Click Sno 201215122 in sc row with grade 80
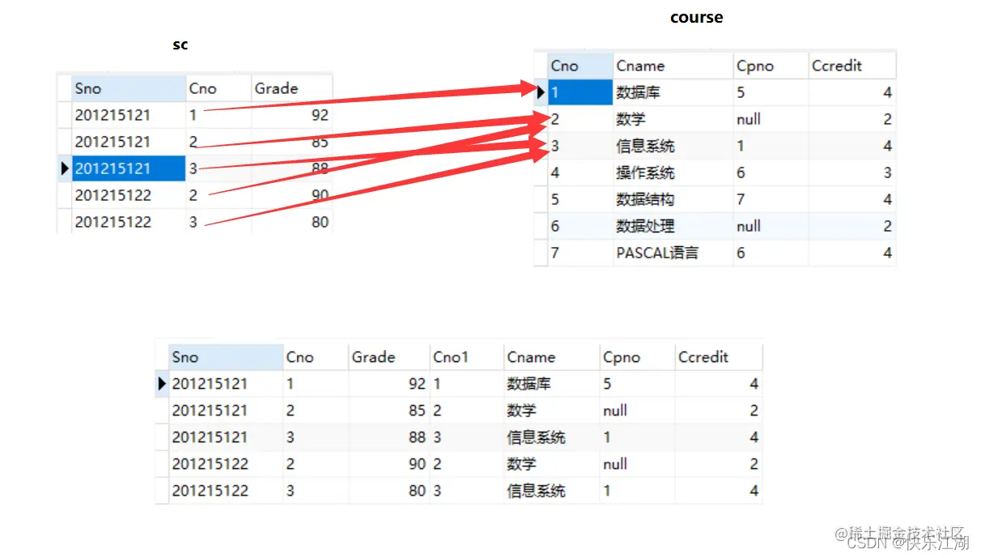 point(113,222)
